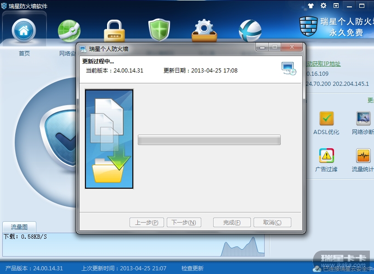374x274 pixels.
Task: Click the file download illustration image
Action: tap(109, 139)
